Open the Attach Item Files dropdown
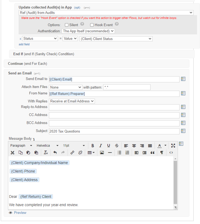 pos(65,87)
